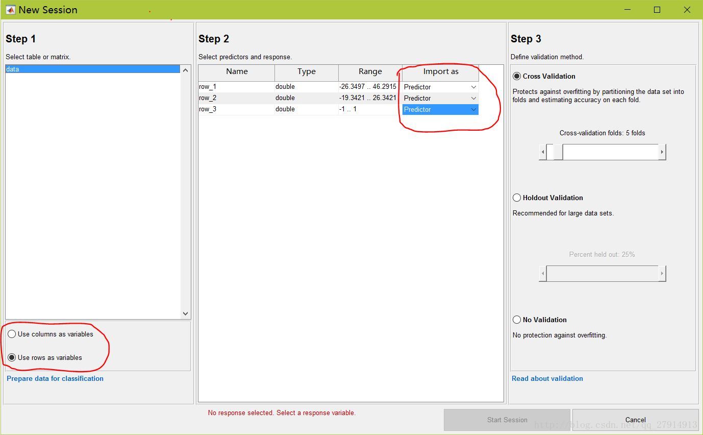Select the row_2 name cell

(x=237, y=98)
